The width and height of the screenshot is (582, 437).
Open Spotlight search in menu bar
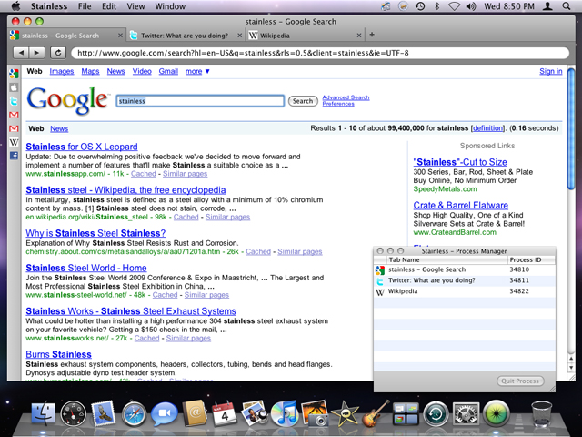(x=567, y=6)
